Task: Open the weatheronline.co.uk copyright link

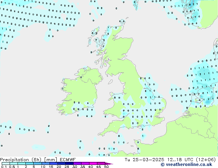Action: (186, 165)
